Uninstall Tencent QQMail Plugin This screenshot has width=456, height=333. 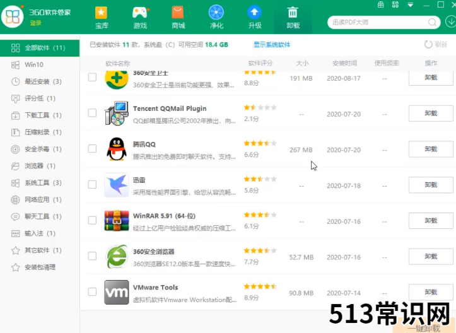click(x=431, y=114)
